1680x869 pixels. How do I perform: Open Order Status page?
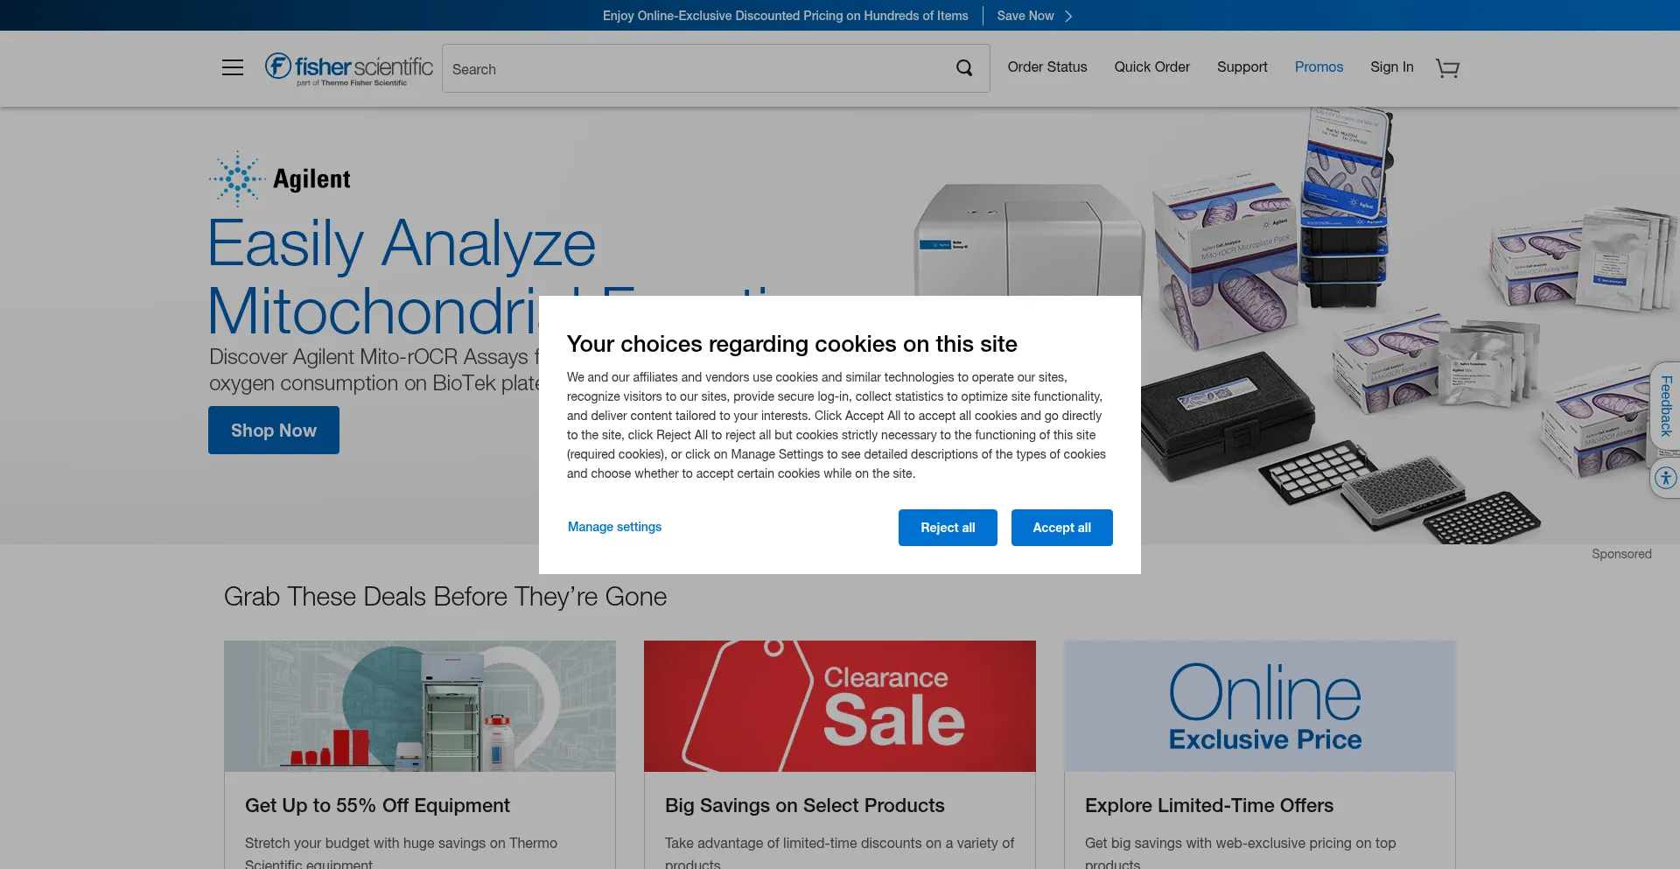[x=1046, y=67]
